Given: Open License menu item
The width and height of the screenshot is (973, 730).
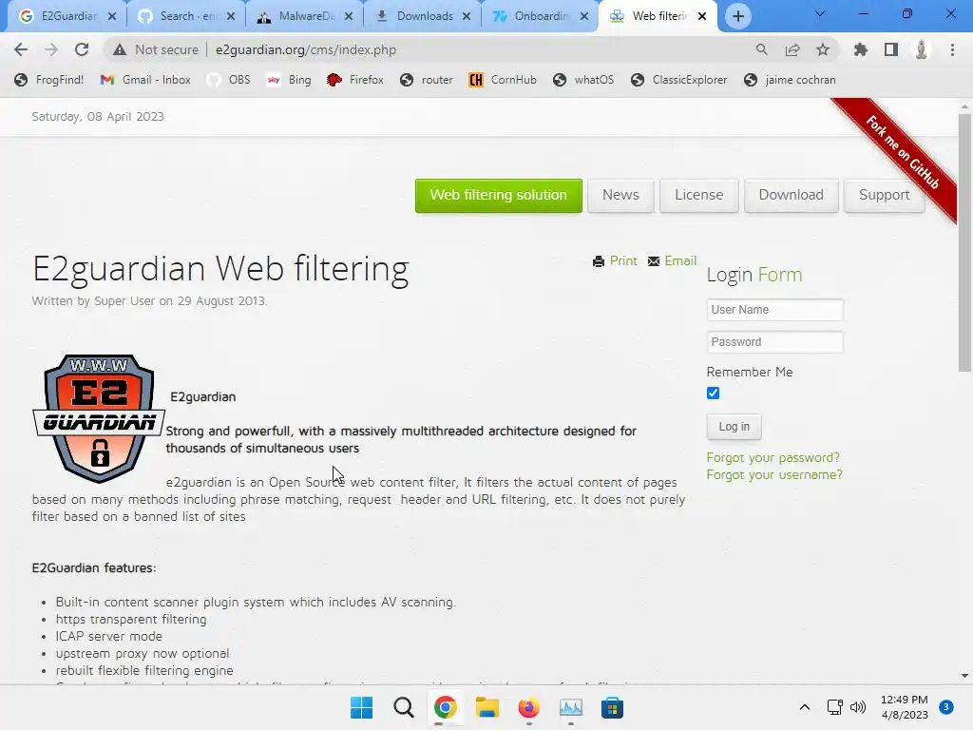Looking at the screenshot, I should click(x=698, y=196).
